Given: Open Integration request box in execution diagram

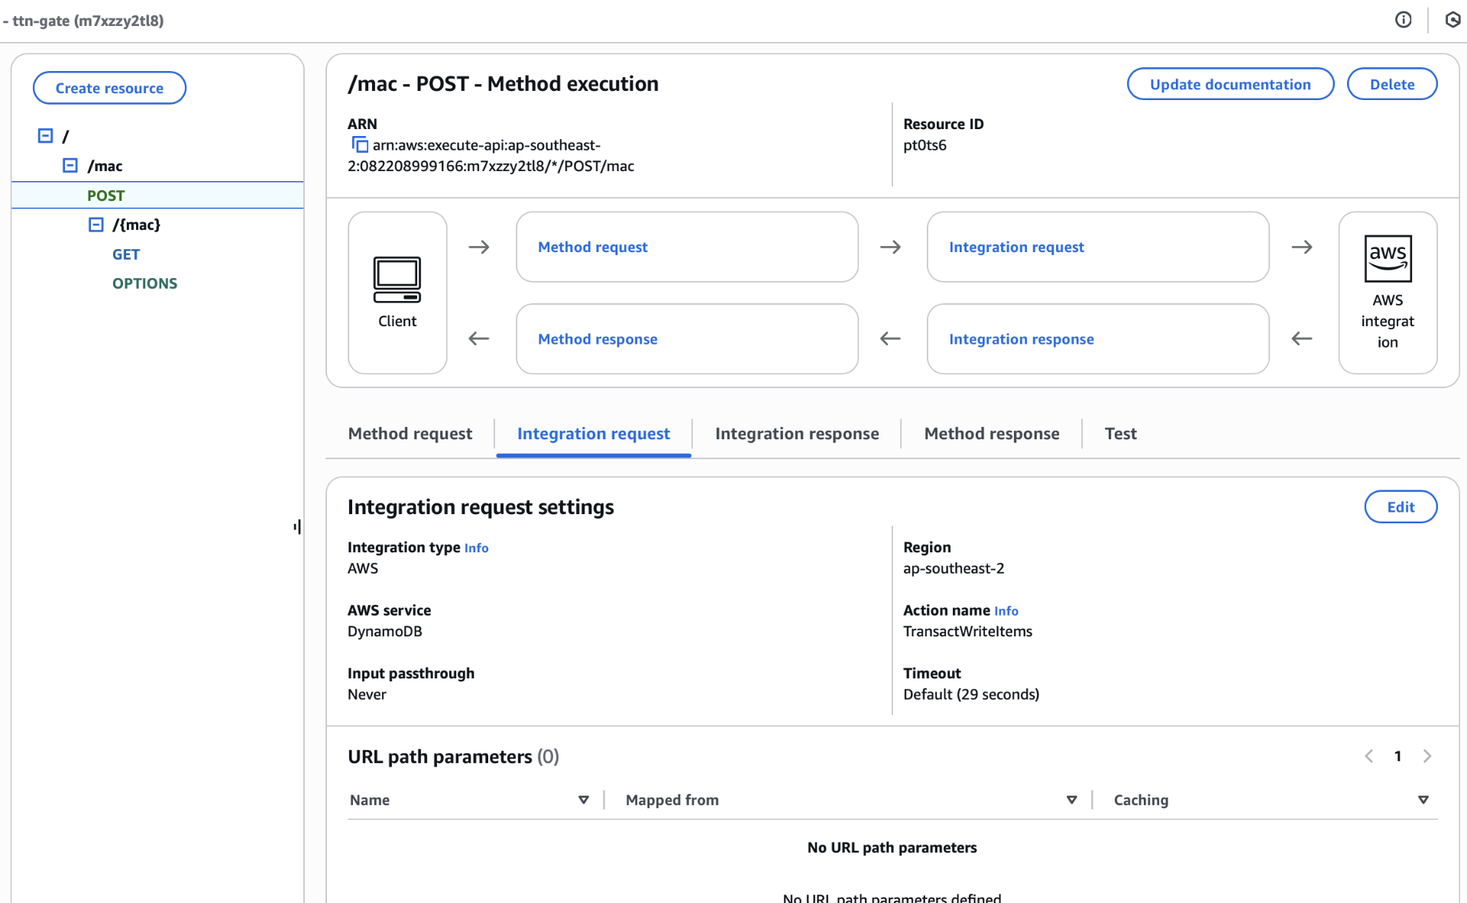Looking at the screenshot, I should point(1098,247).
